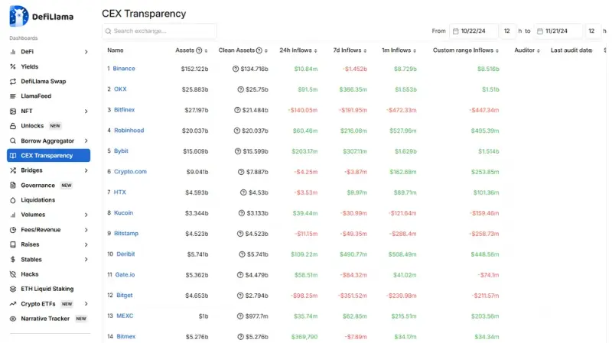Click the Bridges shuffle icon
This screenshot has height=343, width=612.
pyautogui.click(x=13, y=170)
